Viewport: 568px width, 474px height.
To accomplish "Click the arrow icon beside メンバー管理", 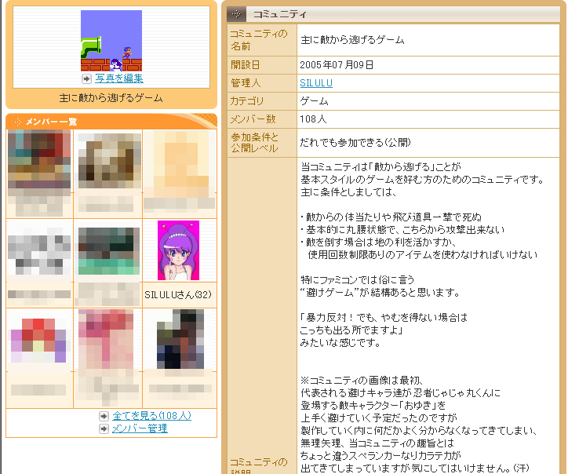I will pos(104,428).
